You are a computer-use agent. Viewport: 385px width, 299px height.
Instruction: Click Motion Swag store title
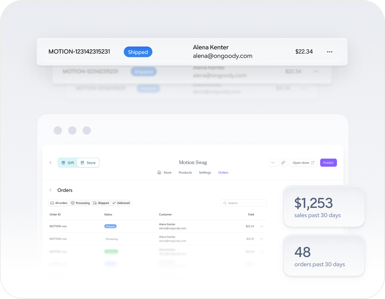(193, 162)
